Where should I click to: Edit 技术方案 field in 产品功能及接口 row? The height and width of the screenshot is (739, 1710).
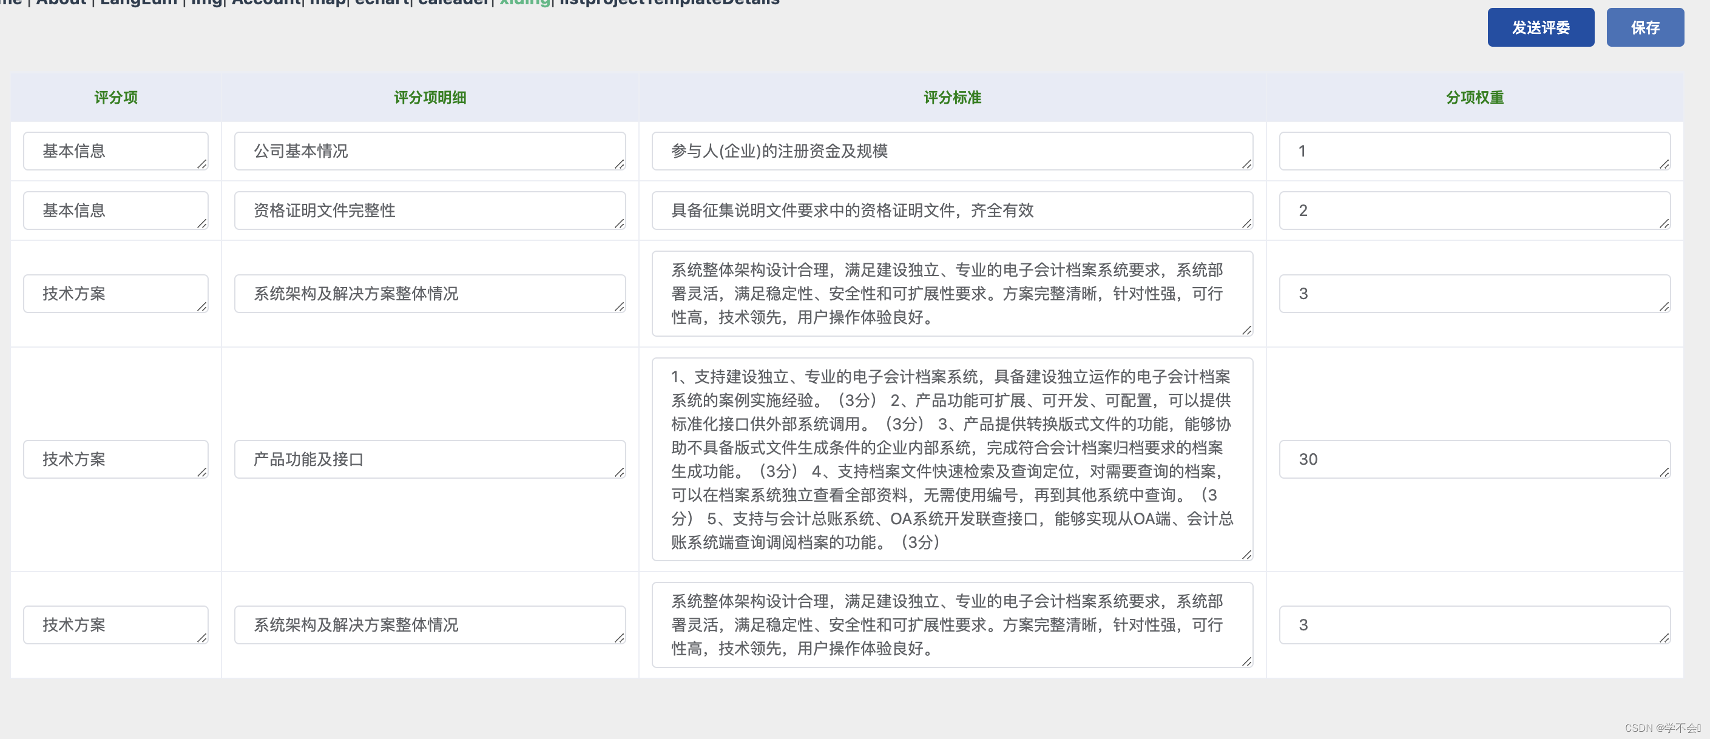(115, 459)
